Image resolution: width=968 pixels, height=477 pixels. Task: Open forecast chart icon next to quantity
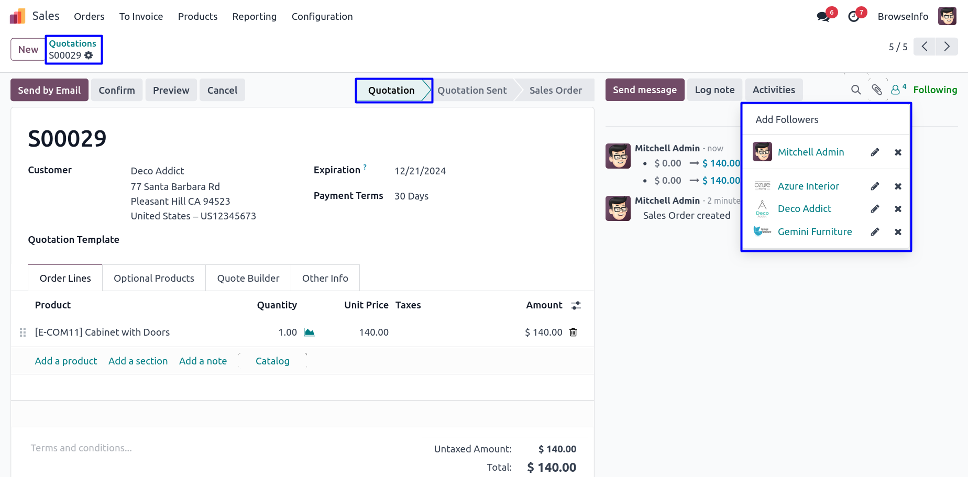pyautogui.click(x=309, y=332)
